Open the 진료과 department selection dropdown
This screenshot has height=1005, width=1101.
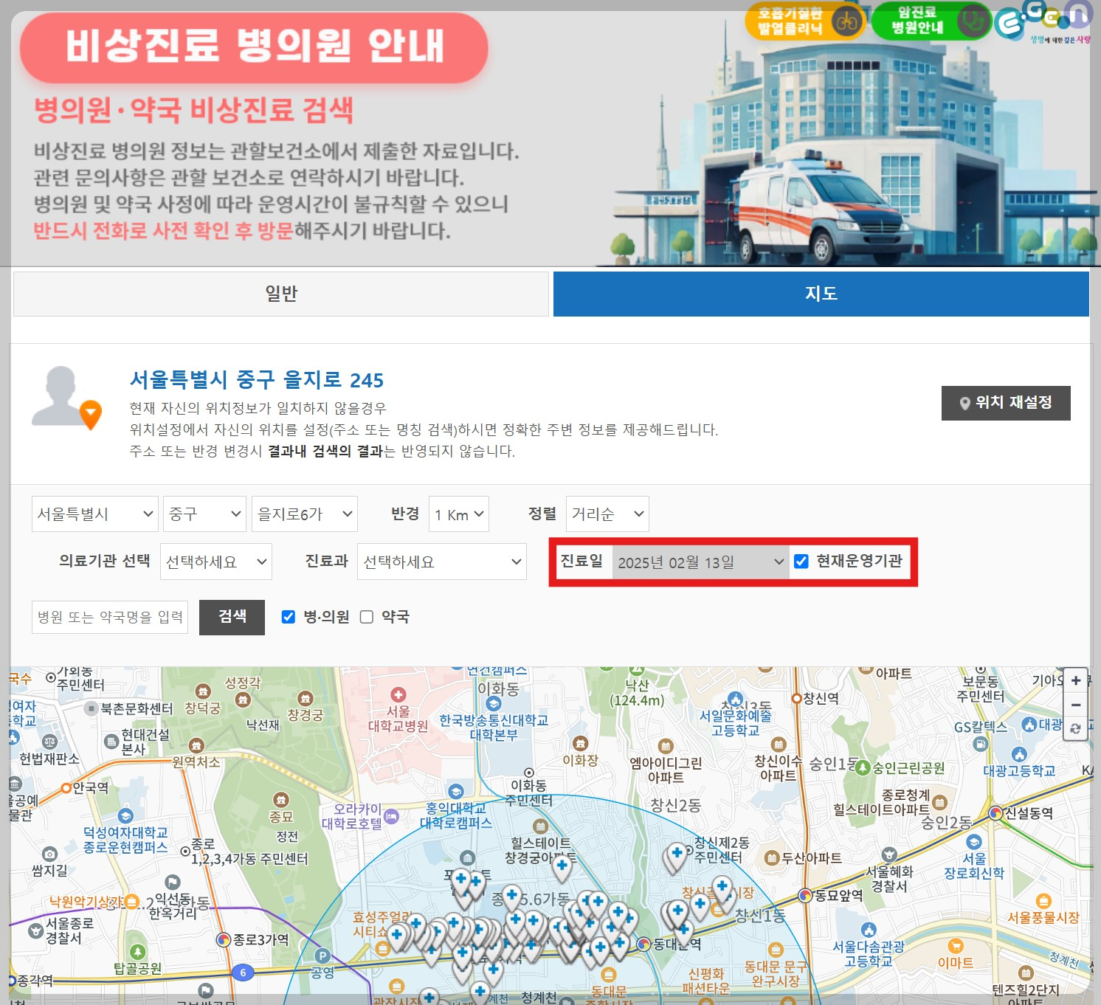click(441, 562)
